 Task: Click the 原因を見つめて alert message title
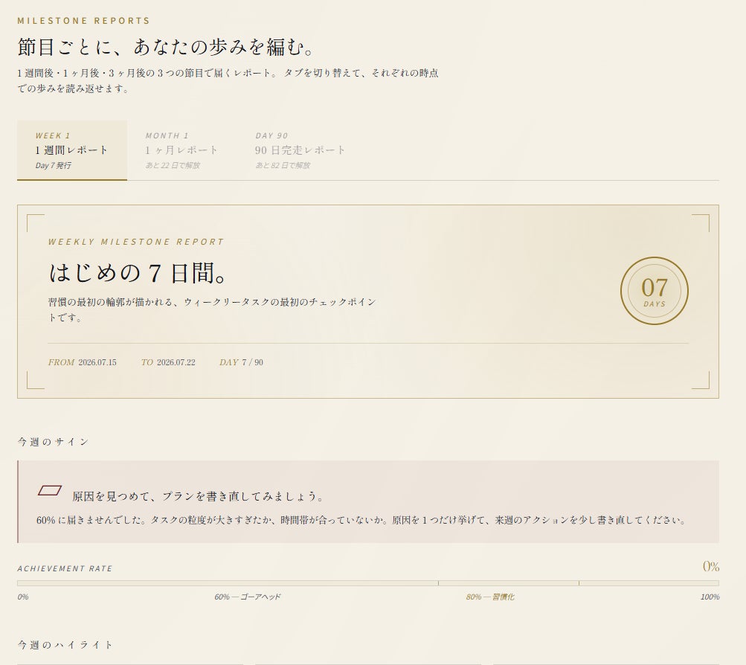pyautogui.click(x=199, y=497)
